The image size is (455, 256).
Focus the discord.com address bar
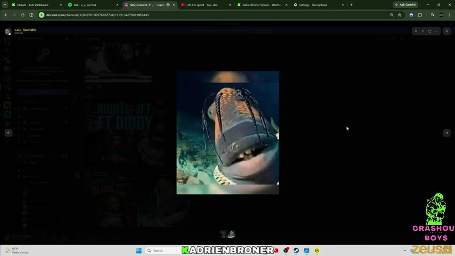[213, 15]
